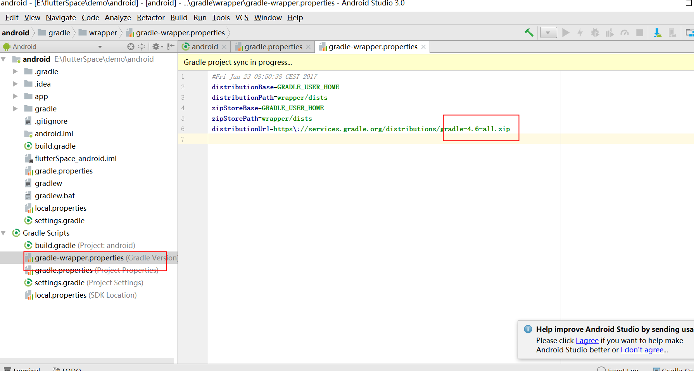Open the Build menu
Screen dimensions: 694x371
coord(179,17)
